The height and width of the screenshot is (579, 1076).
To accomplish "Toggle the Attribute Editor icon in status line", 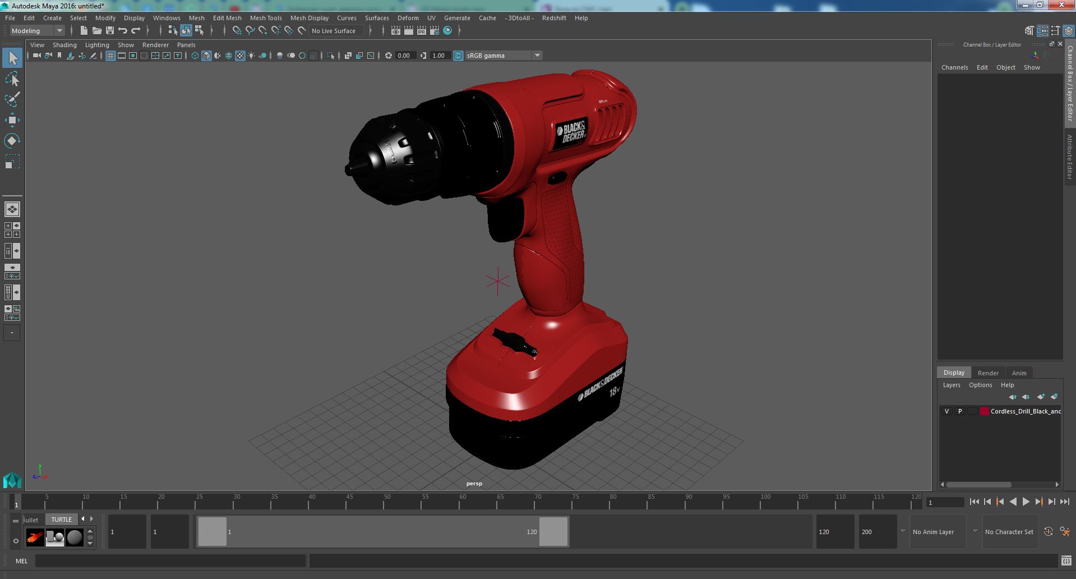I will (1042, 31).
